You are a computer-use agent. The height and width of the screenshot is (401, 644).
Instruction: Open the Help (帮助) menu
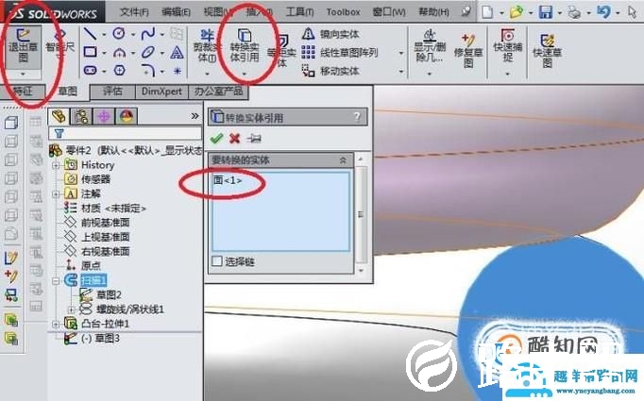pos(433,12)
